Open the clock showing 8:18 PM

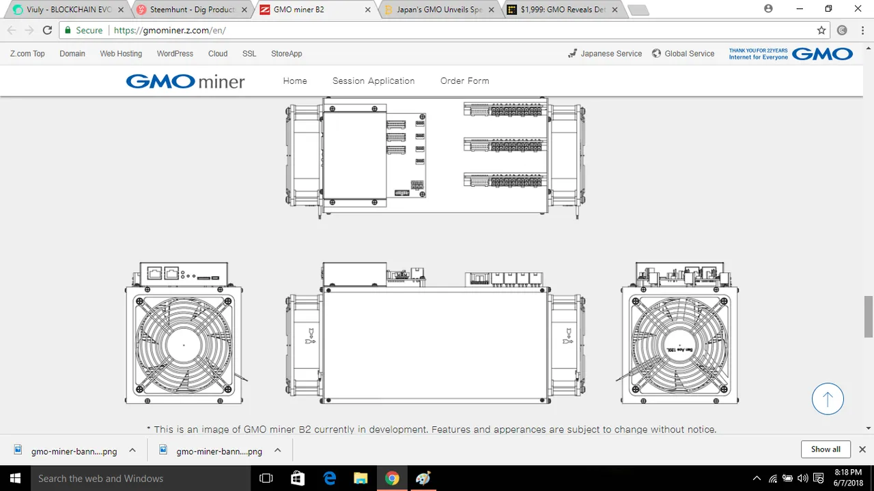[x=847, y=478]
